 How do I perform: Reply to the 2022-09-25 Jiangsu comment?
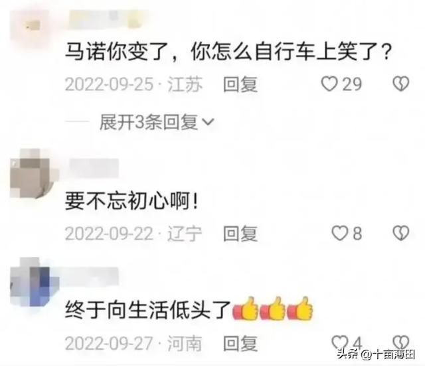[x=240, y=84]
